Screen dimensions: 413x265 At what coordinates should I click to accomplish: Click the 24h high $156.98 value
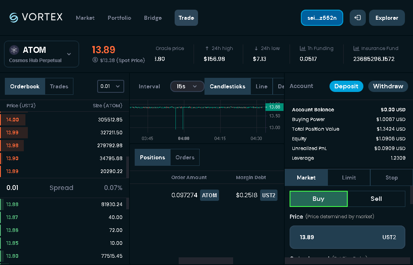click(x=214, y=59)
